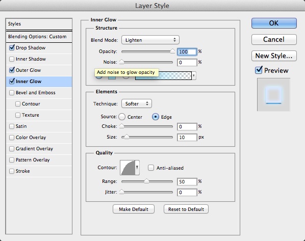The image size is (305, 241).
Task: Enable the Inner Shadow checkbox
Action: [x=12, y=59]
